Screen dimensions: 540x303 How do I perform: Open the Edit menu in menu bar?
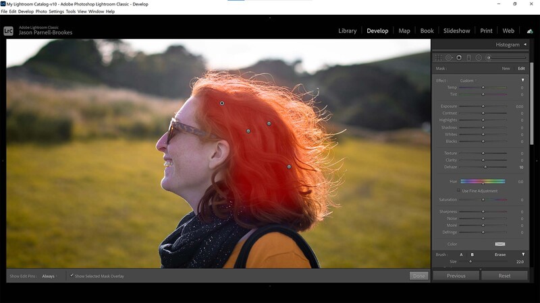pos(13,11)
